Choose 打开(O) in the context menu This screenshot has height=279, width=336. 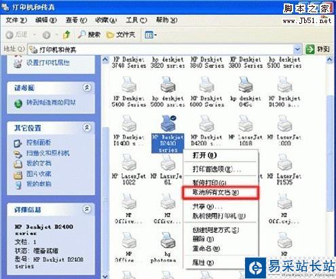point(221,155)
